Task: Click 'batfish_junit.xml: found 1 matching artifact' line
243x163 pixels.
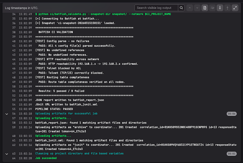Action: pyautogui.click(x=89, y=141)
